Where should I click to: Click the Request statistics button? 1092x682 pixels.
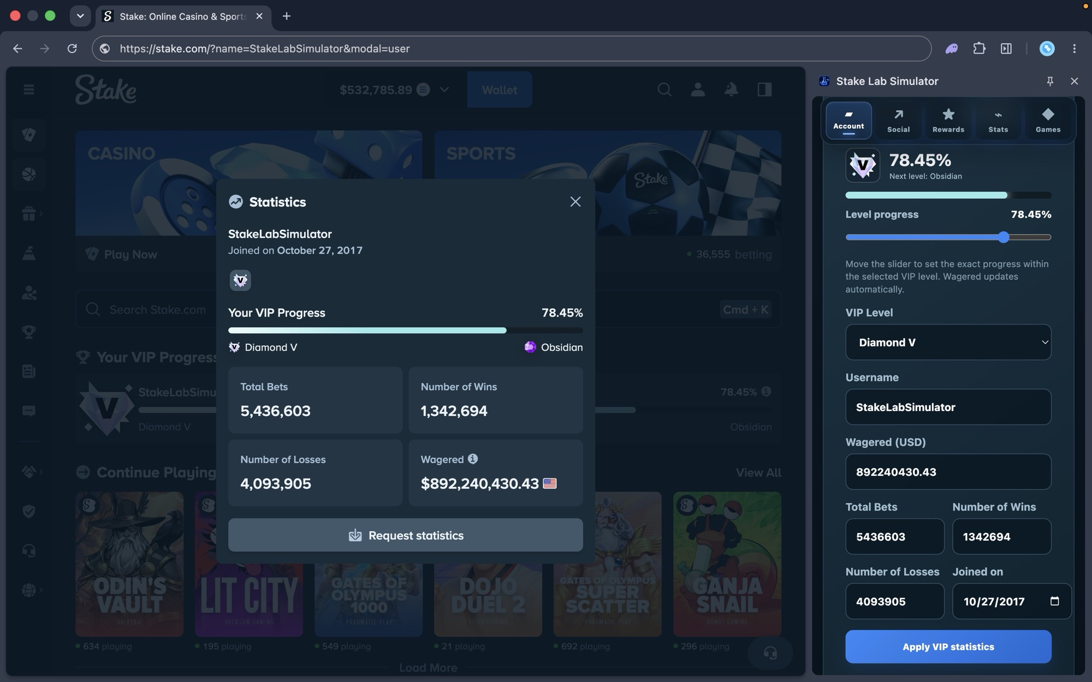(405, 535)
